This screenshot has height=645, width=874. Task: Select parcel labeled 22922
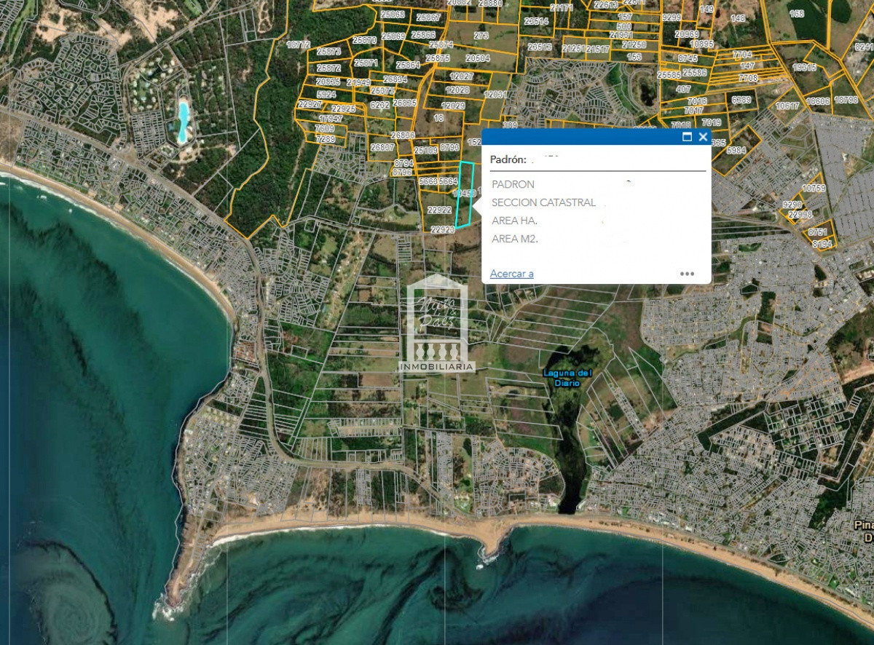click(x=440, y=210)
